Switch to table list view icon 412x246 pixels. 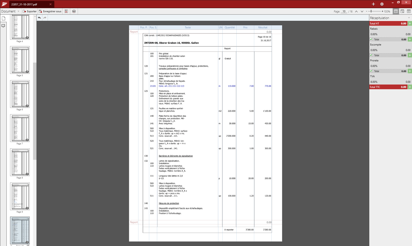(x=409, y=11)
